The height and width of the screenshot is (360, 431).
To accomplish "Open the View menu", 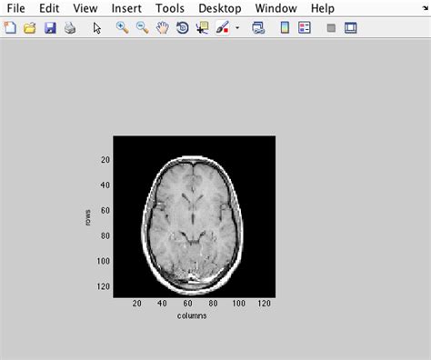I will tap(85, 8).
